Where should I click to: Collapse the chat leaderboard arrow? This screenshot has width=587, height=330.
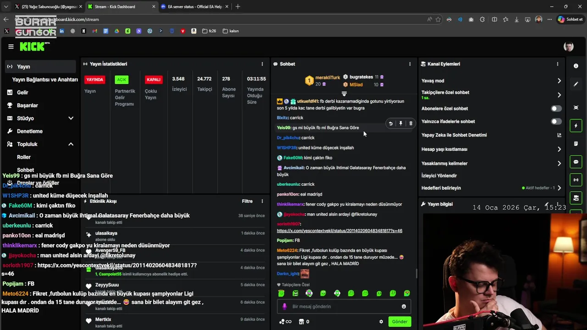click(x=344, y=93)
